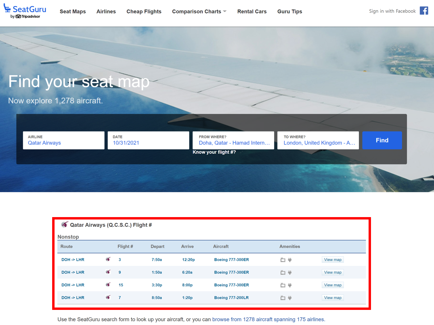Click View map for flight 15
The height and width of the screenshot is (325, 434).
[333, 285]
